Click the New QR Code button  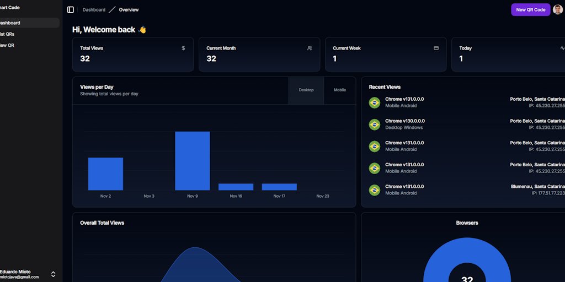coord(530,10)
